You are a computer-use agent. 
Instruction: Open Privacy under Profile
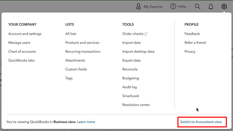coord(190,51)
